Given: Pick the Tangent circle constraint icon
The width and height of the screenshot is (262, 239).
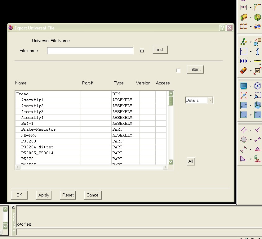Looking at the screenshot, I should pos(244,140).
